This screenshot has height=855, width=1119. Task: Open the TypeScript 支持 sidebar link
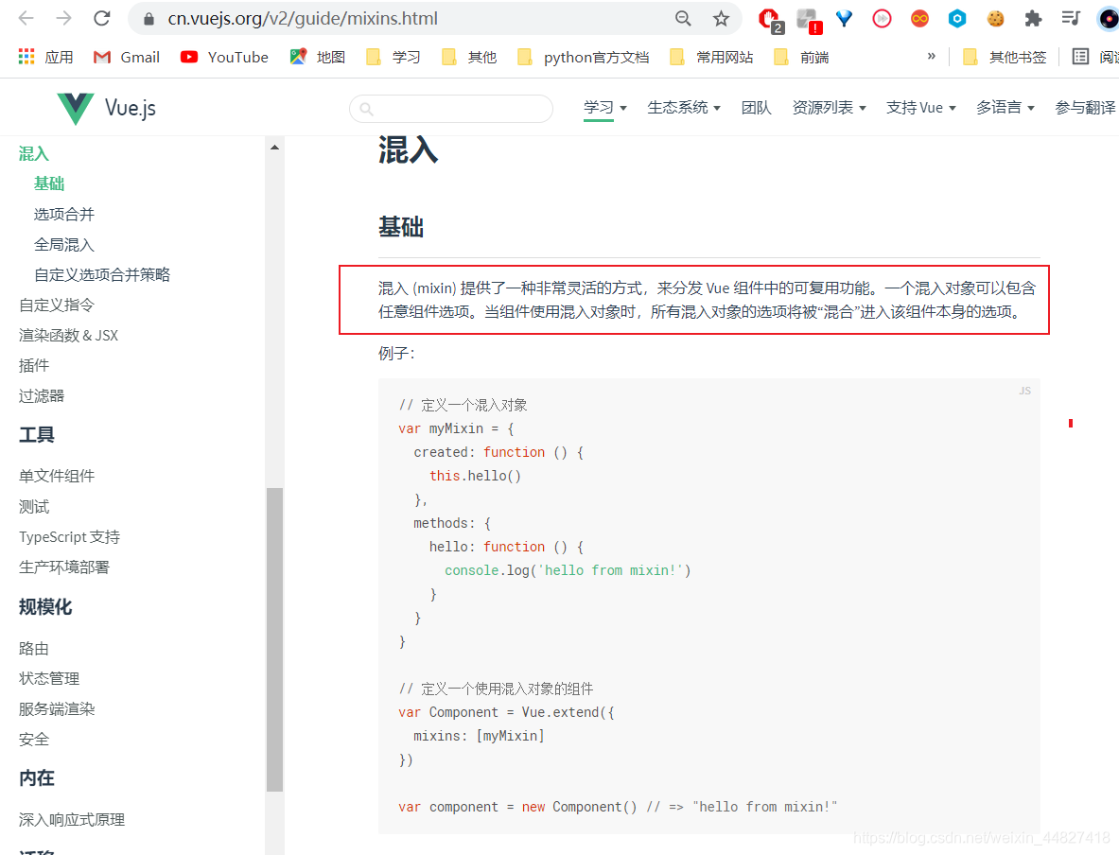pos(68,536)
